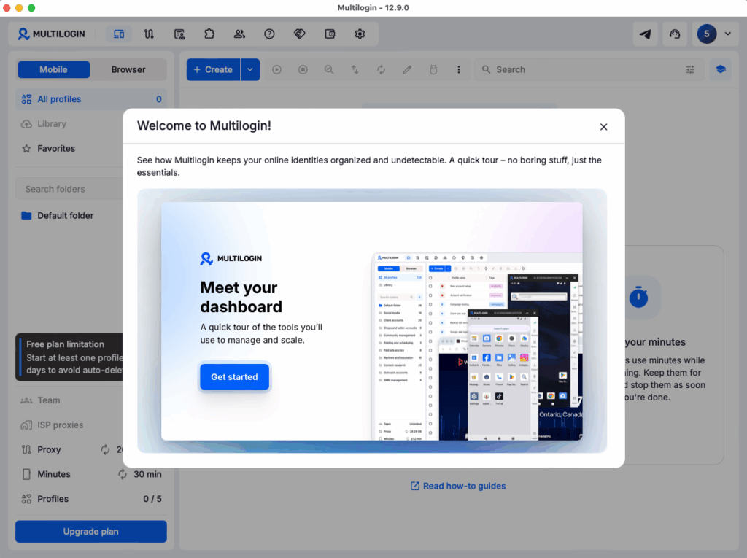The image size is (747, 558).
Task: Open the team members icon in top bar
Action: 239,34
